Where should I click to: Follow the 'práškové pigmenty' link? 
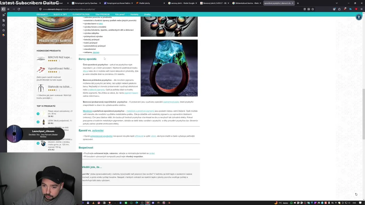pyautogui.click(x=96, y=90)
